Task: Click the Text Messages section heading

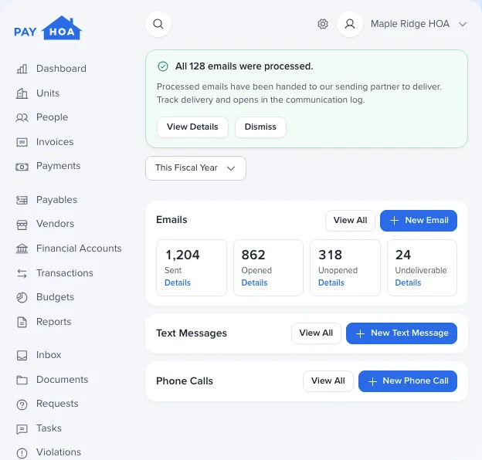Action: [x=192, y=333]
